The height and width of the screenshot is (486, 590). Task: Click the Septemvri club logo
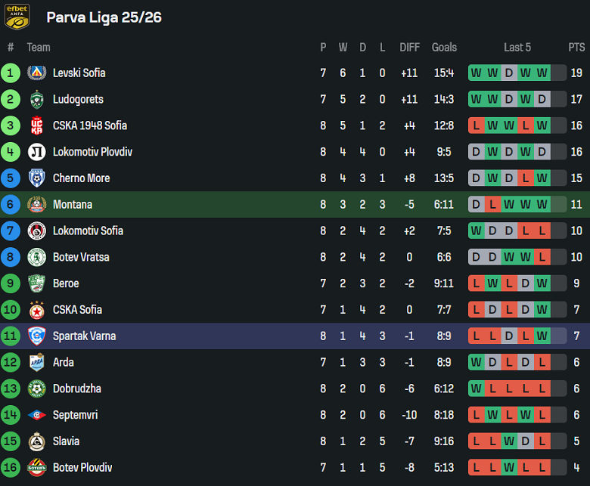click(x=36, y=415)
